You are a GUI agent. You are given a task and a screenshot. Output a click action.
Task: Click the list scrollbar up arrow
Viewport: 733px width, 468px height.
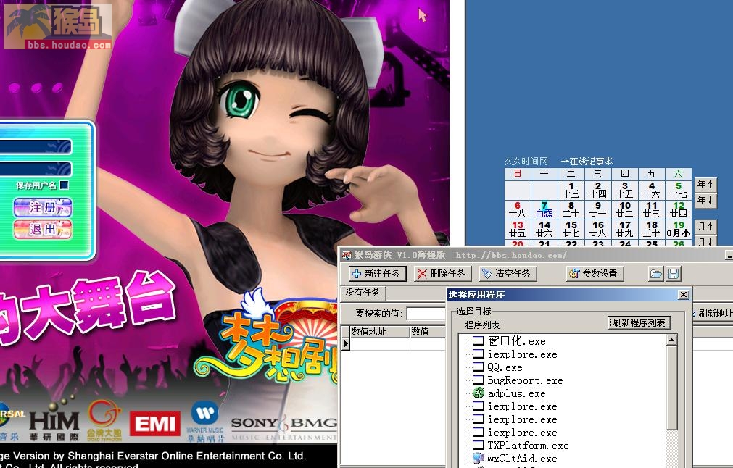[671, 340]
